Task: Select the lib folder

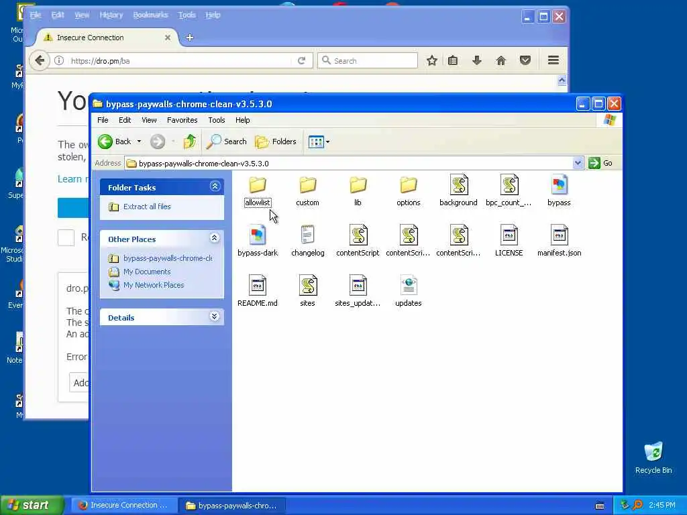Action: 358,191
